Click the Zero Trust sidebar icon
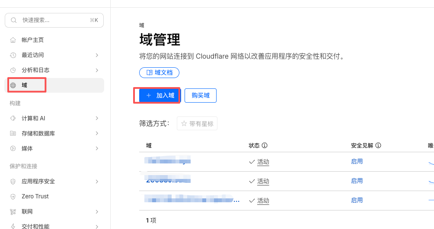This screenshot has height=229, width=434. [13, 197]
